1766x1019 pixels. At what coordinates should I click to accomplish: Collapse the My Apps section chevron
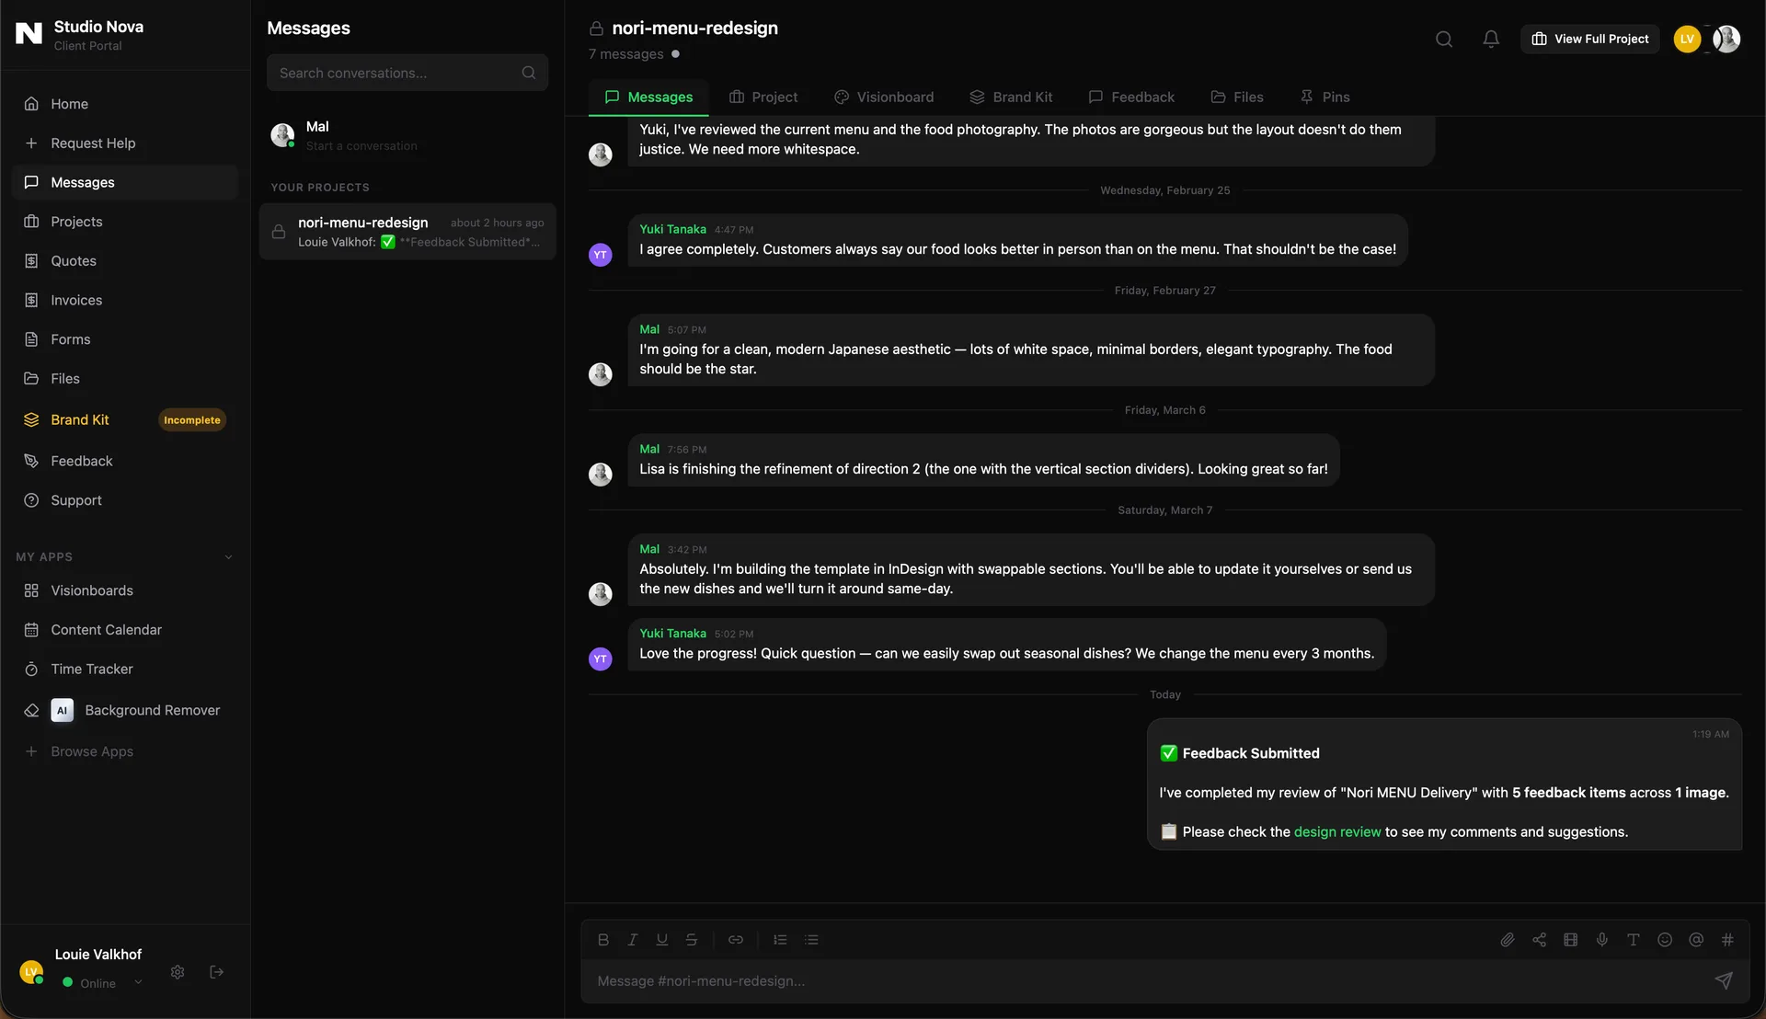pyautogui.click(x=228, y=557)
